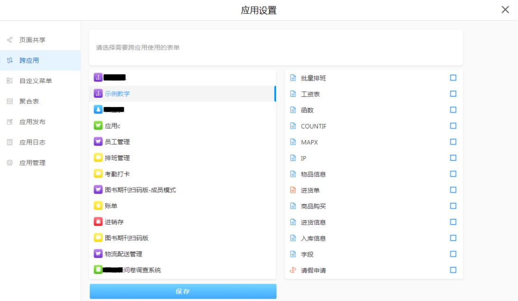
Task: Select the 物品信息 checkbox
Action: coord(453,174)
